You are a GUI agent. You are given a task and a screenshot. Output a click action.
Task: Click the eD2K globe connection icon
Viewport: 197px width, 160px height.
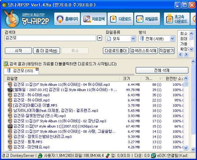point(153,156)
